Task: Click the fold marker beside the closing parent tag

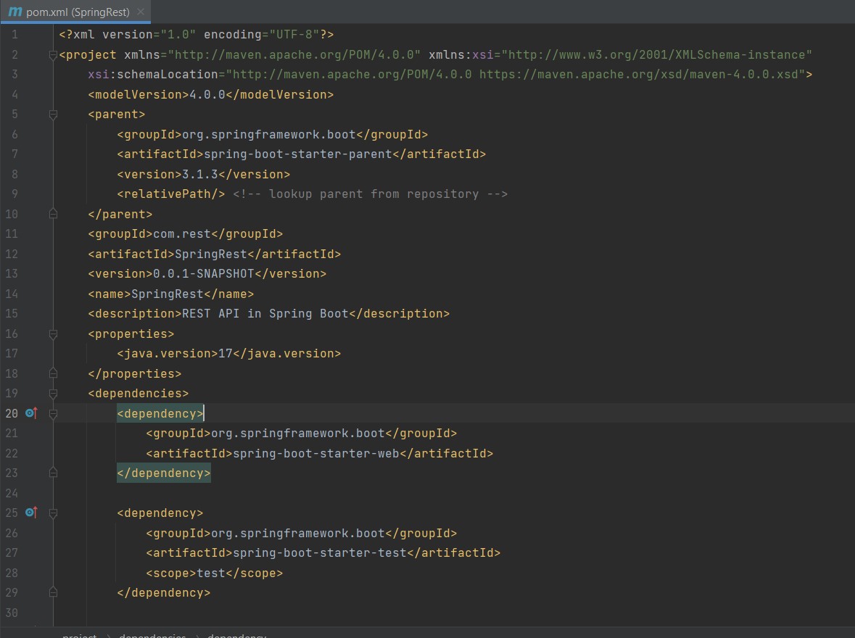Action: coord(53,214)
